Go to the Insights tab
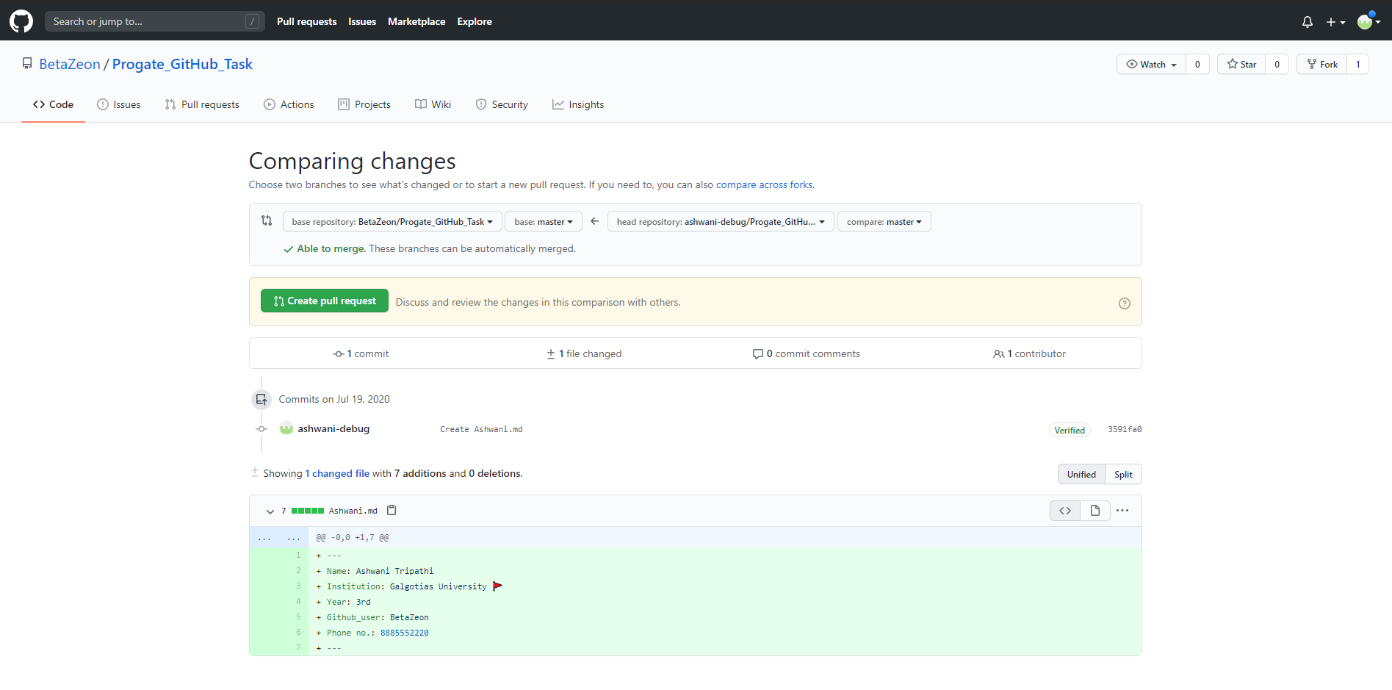 tap(578, 105)
